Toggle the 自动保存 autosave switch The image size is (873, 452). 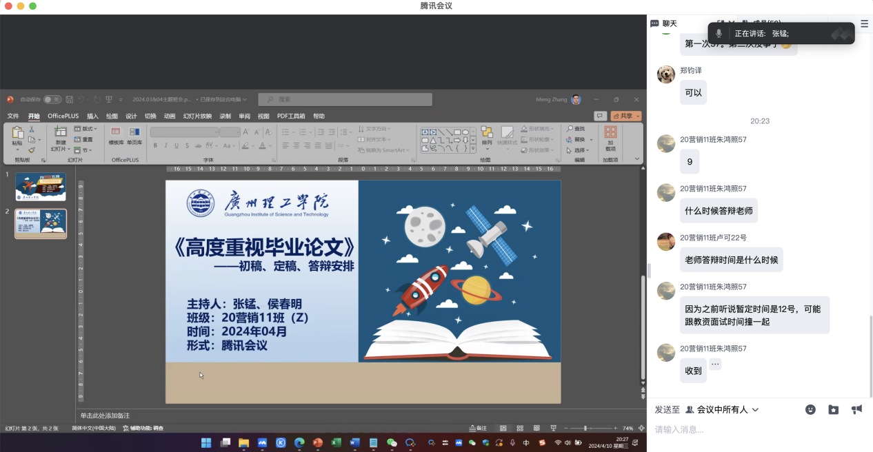point(52,100)
